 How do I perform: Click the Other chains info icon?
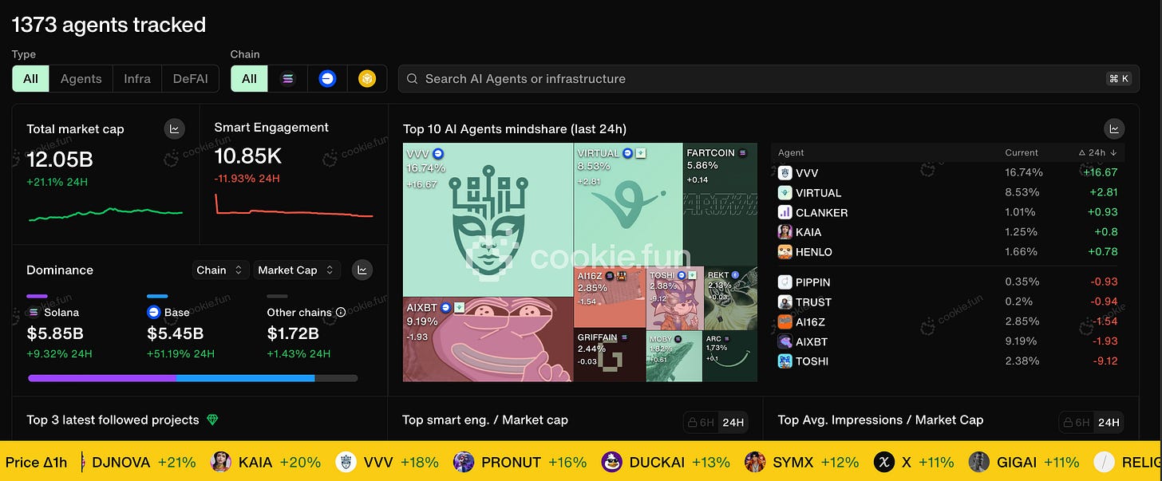pos(341,313)
